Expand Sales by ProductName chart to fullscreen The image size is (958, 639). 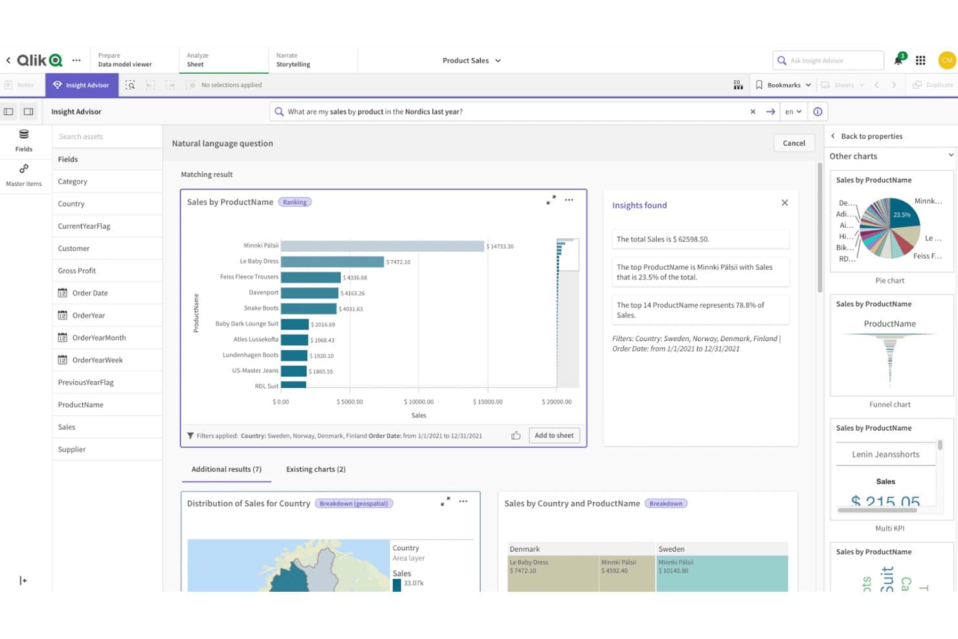click(551, 200)
